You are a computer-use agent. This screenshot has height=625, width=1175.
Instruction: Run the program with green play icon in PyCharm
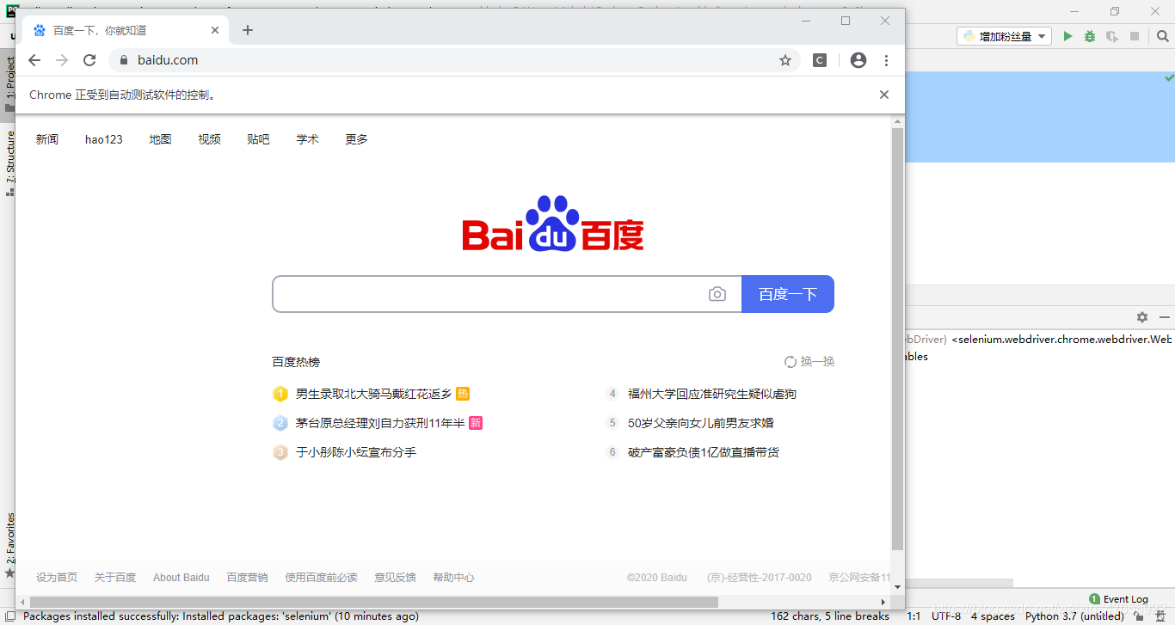click(1067, 36)
